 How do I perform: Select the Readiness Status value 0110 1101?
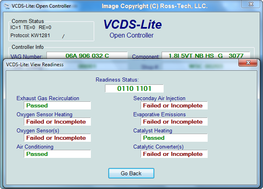pyautogui.click(x=134, y=88)
